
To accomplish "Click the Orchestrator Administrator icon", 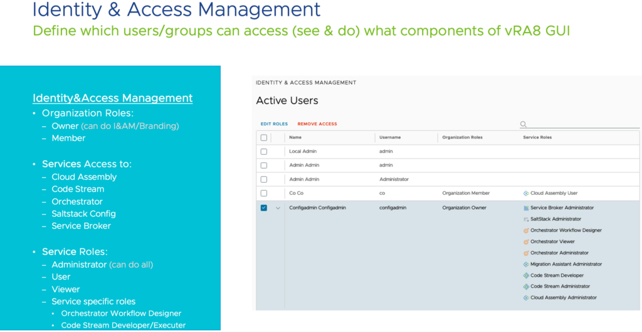I will 526,253.
